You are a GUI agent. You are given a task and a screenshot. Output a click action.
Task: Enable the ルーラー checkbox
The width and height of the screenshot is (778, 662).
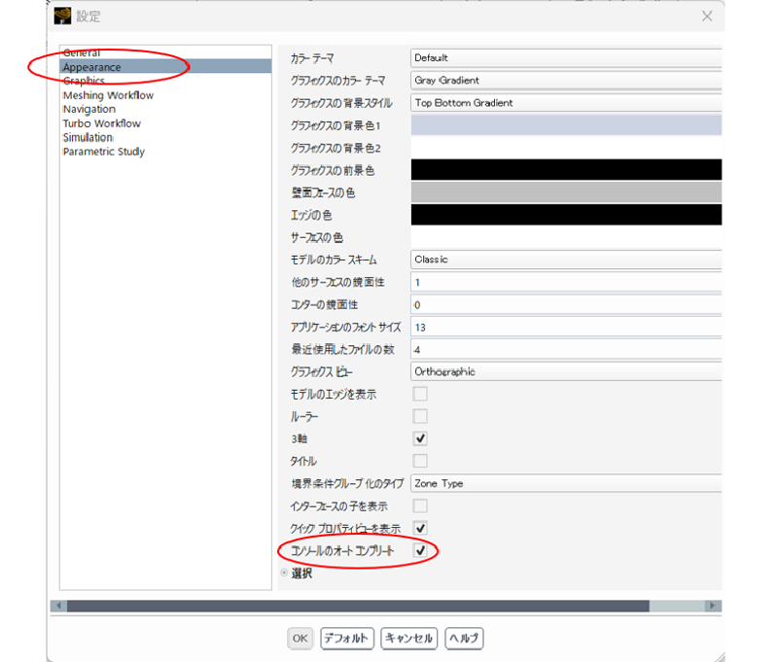click(x=419, y=416)
